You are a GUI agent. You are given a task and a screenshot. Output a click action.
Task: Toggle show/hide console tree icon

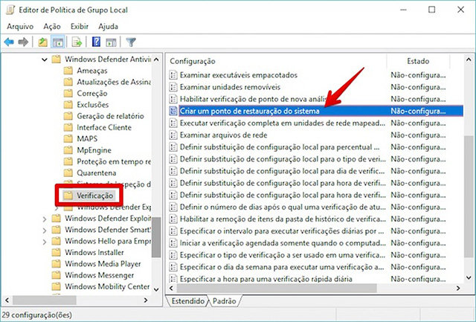pyautogui.click(x=58, y=42)
